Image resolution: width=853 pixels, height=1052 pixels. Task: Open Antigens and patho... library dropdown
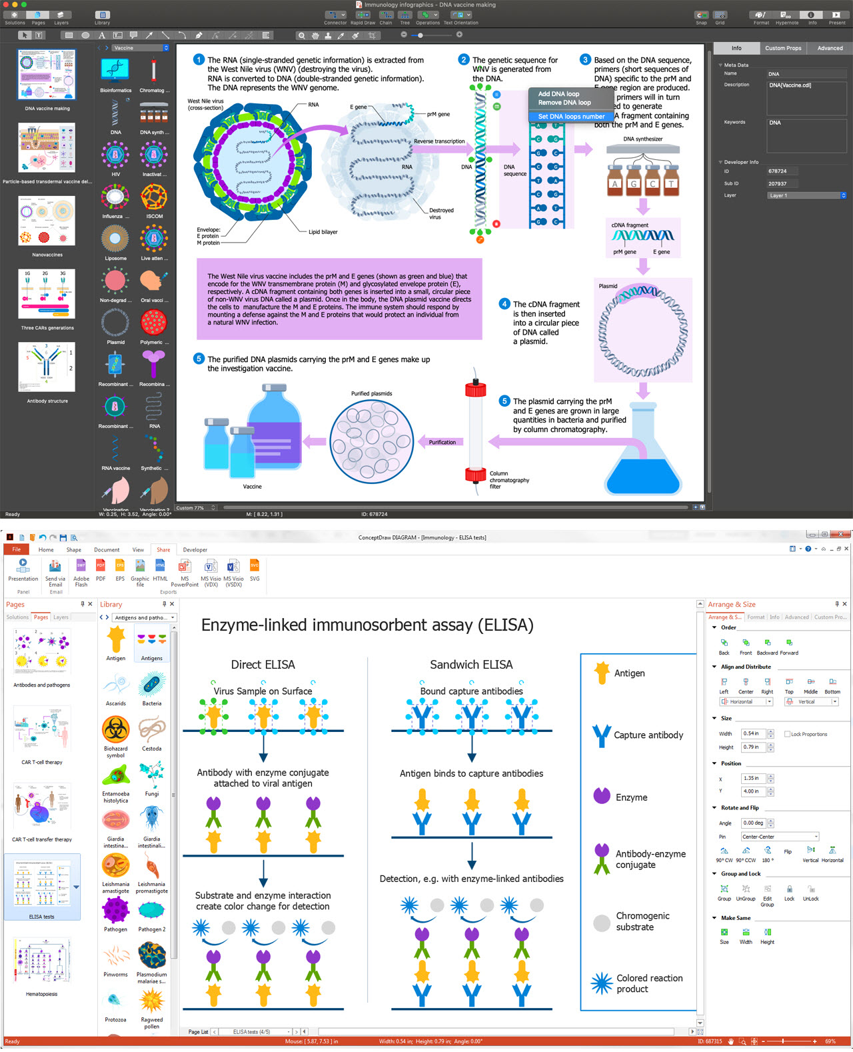click(x=145, y=617)
